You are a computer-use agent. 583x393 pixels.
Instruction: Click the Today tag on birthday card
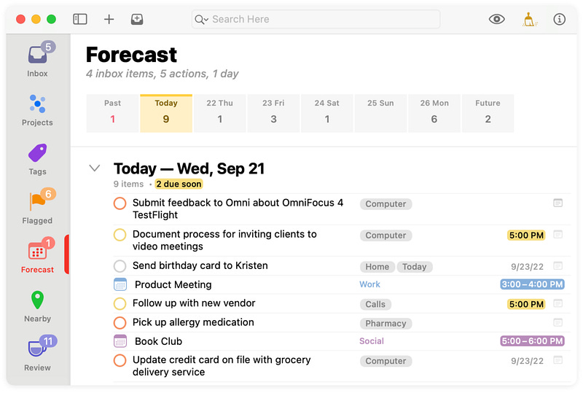(x=414, y=267)
